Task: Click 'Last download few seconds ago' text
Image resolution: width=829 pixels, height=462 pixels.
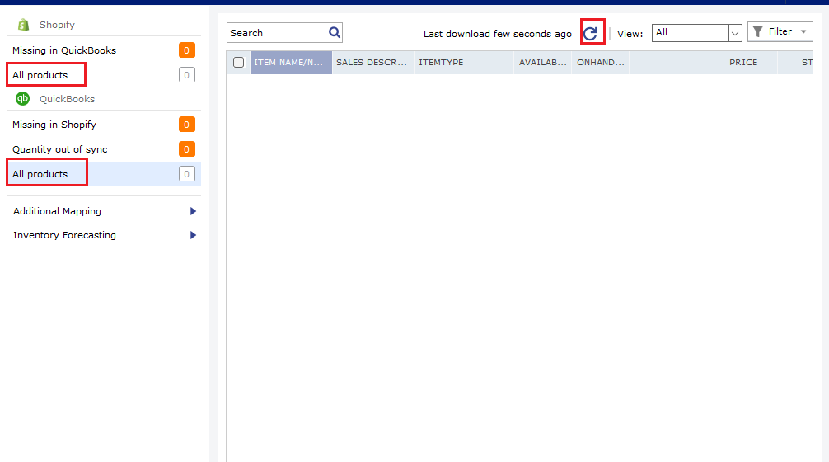Action: (x=498, y=34)
